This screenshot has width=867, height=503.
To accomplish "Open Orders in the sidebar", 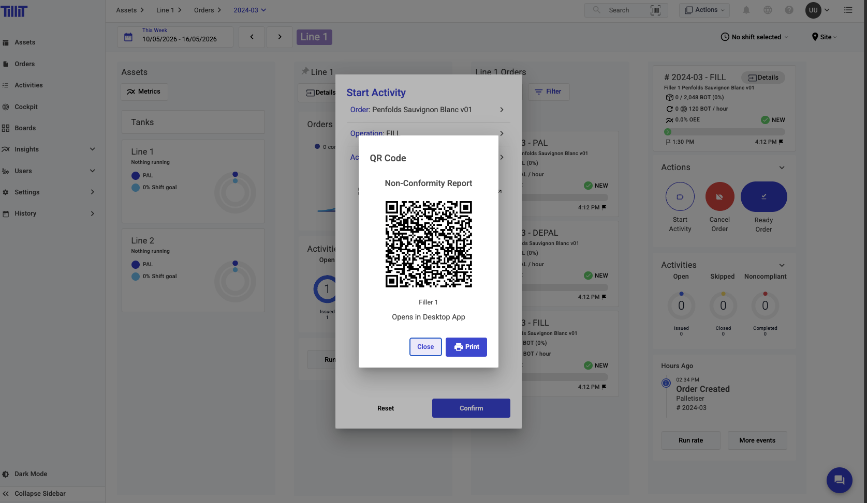I will [x=25, y=64].
